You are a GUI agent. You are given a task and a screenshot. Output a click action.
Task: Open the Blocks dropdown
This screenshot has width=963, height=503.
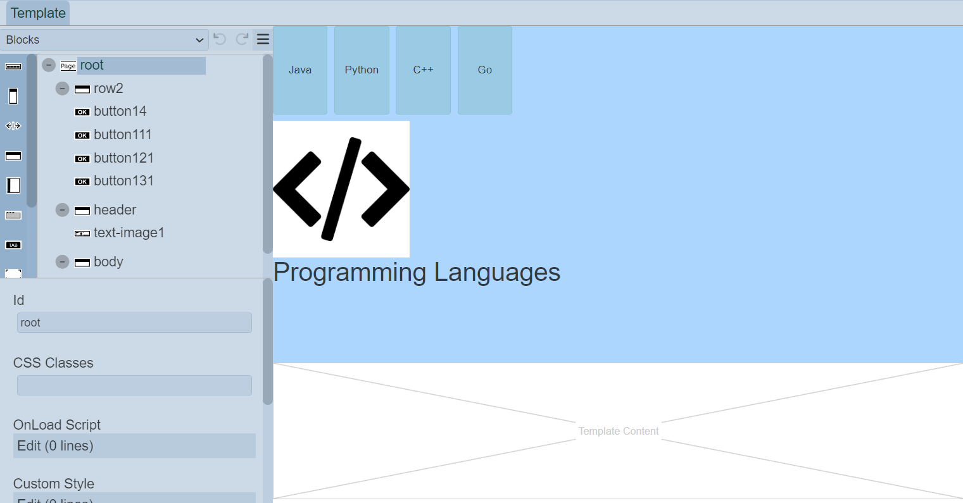pyautogui.click(x=104, y=40)
